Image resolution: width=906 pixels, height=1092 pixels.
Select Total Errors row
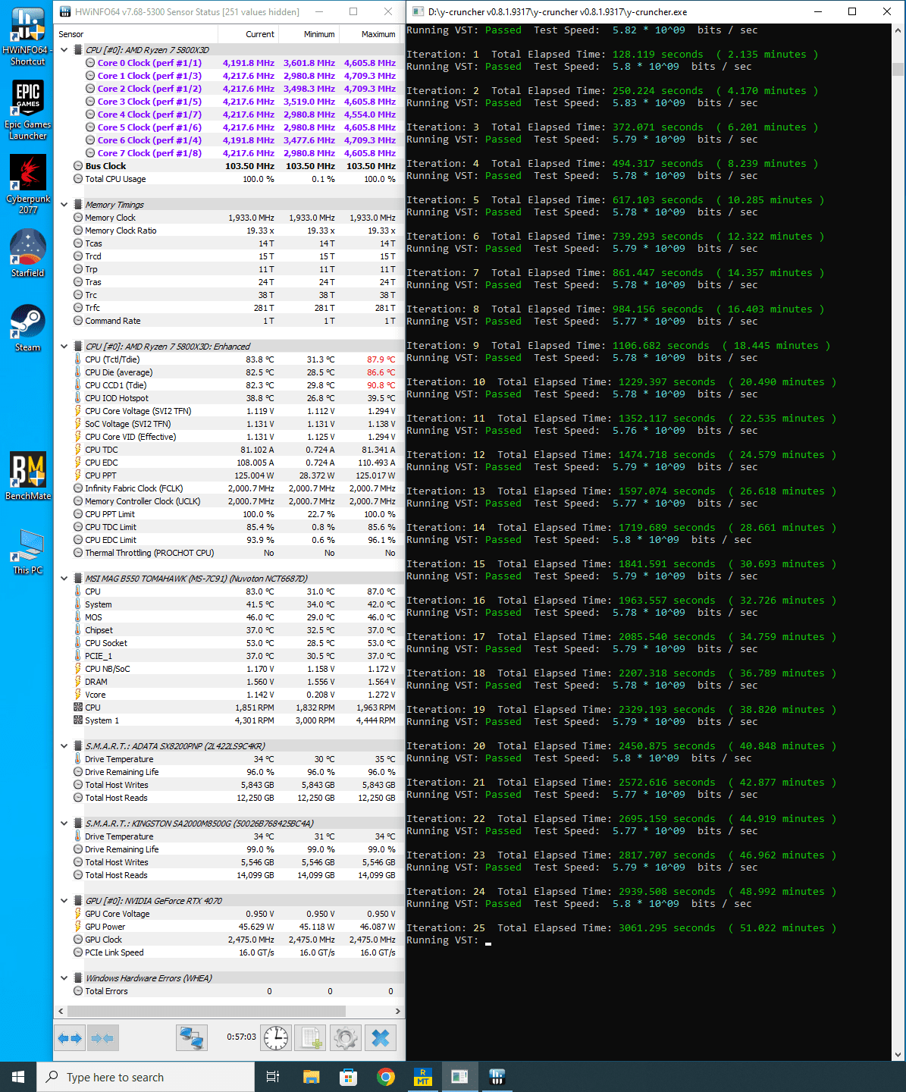tap(227, 991)
